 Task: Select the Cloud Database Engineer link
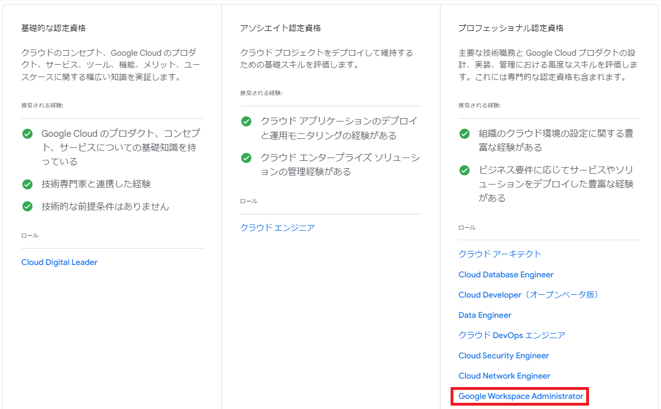506,275
